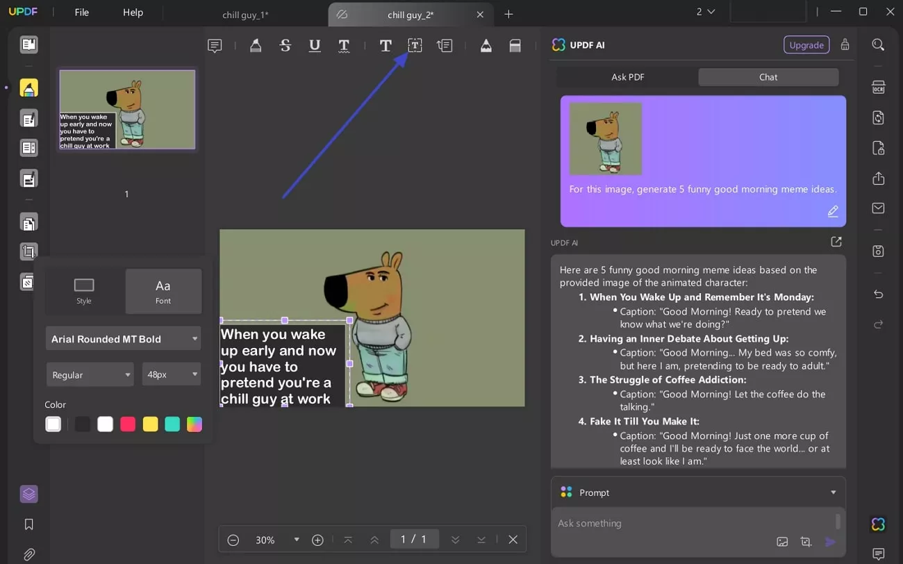
Task: Open the Regular font style dropdown
Action: (90, 374)
